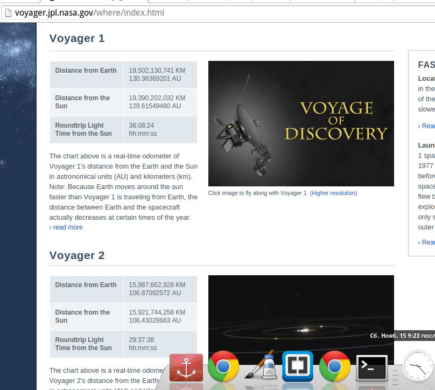
Task: Click the "Voyager 1" heading
Action: (x=77, y=38)
